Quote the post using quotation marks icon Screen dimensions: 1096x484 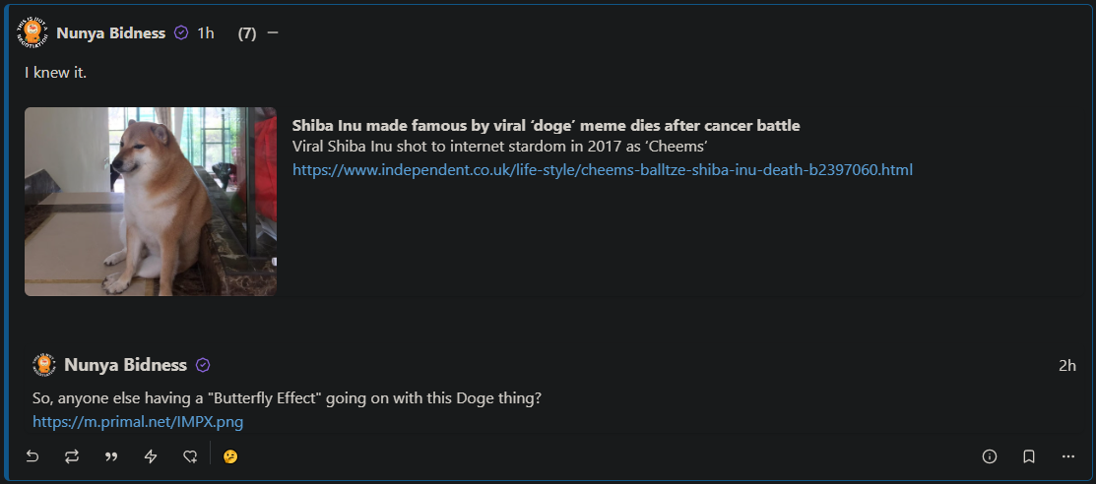(x=111, y=456)
